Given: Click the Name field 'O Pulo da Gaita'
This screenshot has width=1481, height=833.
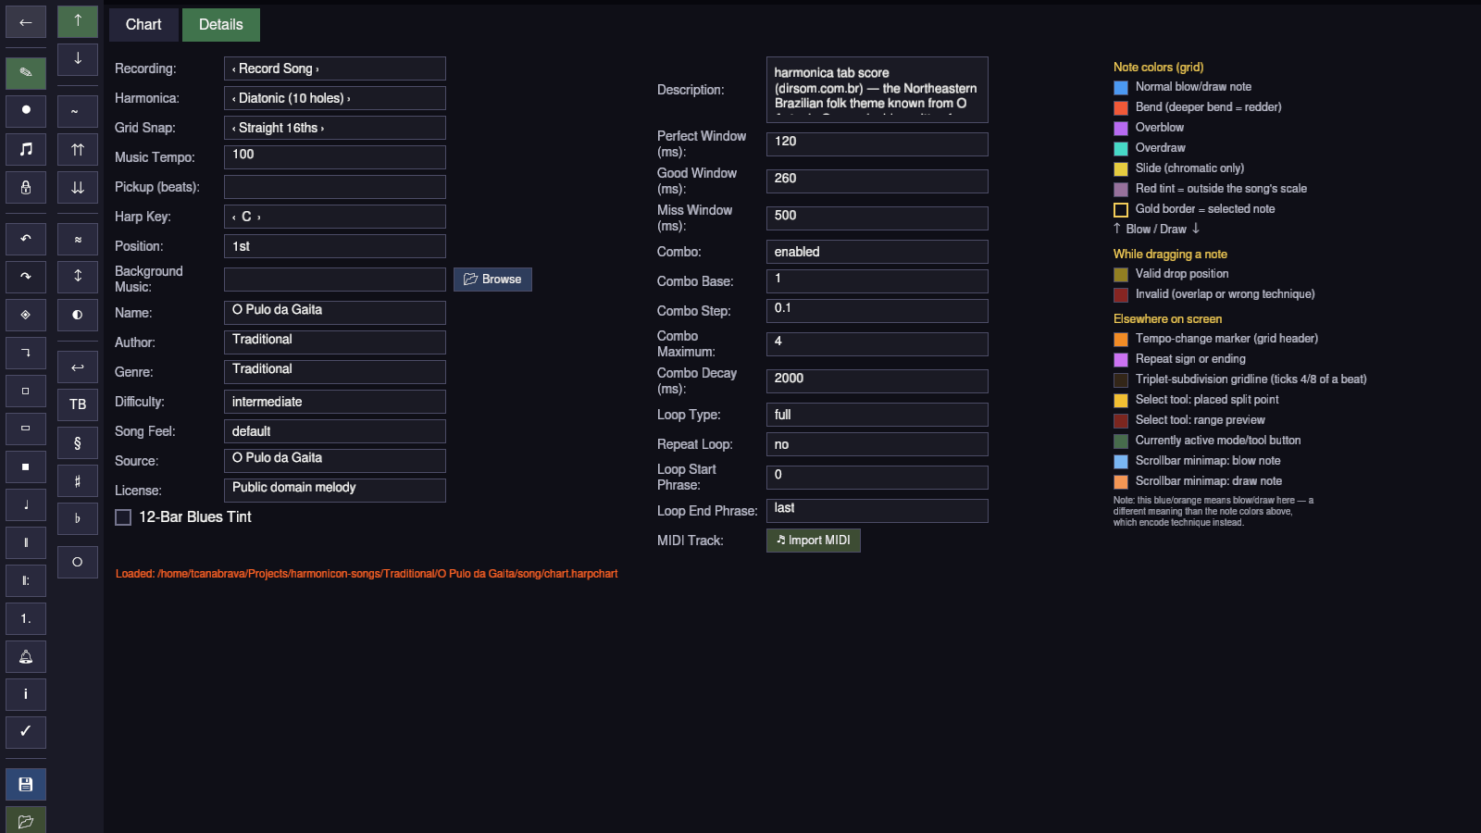Looking at the screenshot, I should click(335, 313).
